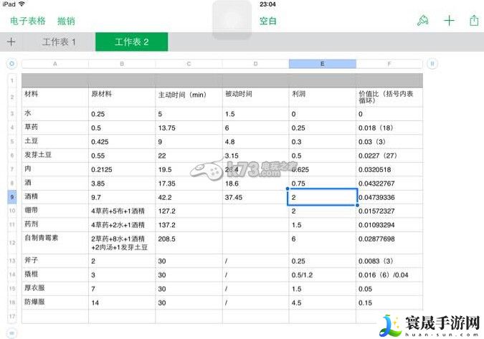Select cell with value 0.425
The image size is (484, 339).
point(122,141)
